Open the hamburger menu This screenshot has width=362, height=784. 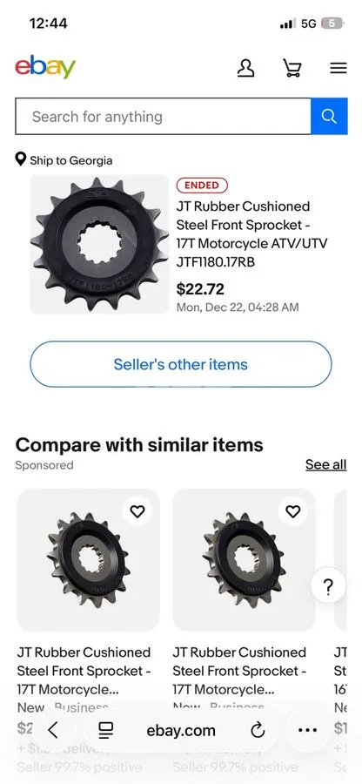[338, 67]
